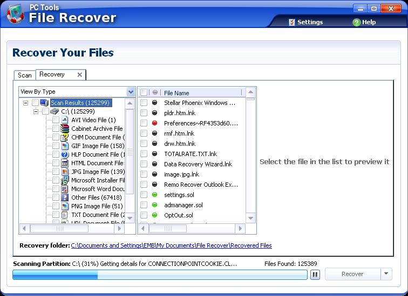The height and width of the screenshot is (296, 408).
Task: Click the PNG Image File icon
Action: pyautogui.click(x=65, y=206)
